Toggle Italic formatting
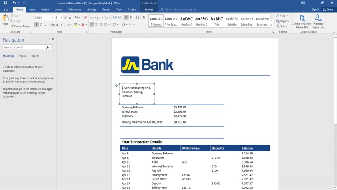337x190 pixels. pos(41,25)
